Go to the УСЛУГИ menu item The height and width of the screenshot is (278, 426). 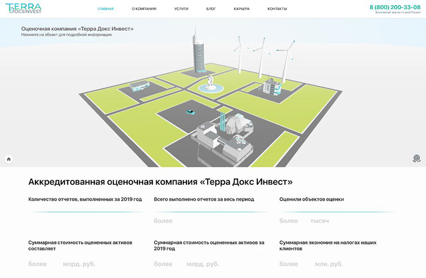(x=181, y=9)
